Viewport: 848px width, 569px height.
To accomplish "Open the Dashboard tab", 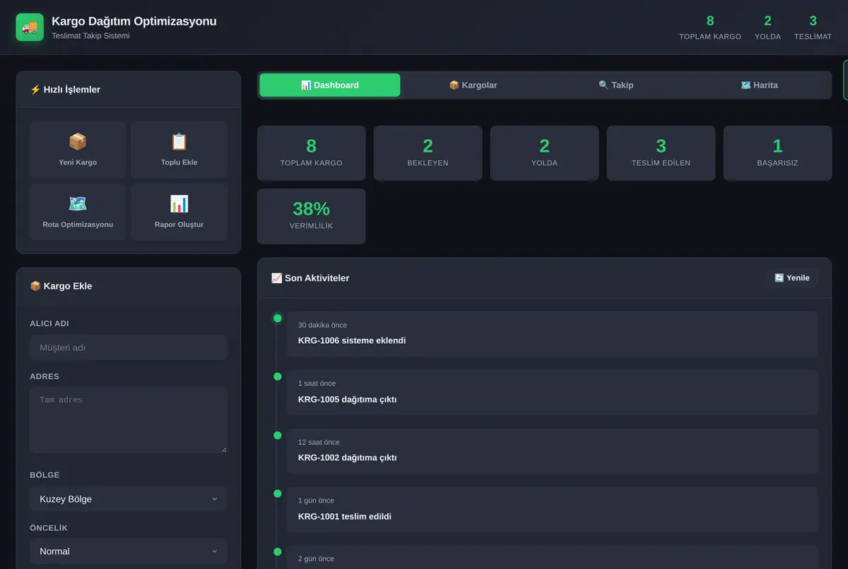I will tap(329, 85).
